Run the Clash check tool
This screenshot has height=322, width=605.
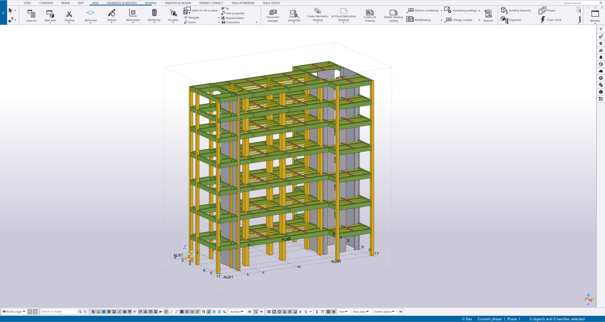[x=550, y=20]
